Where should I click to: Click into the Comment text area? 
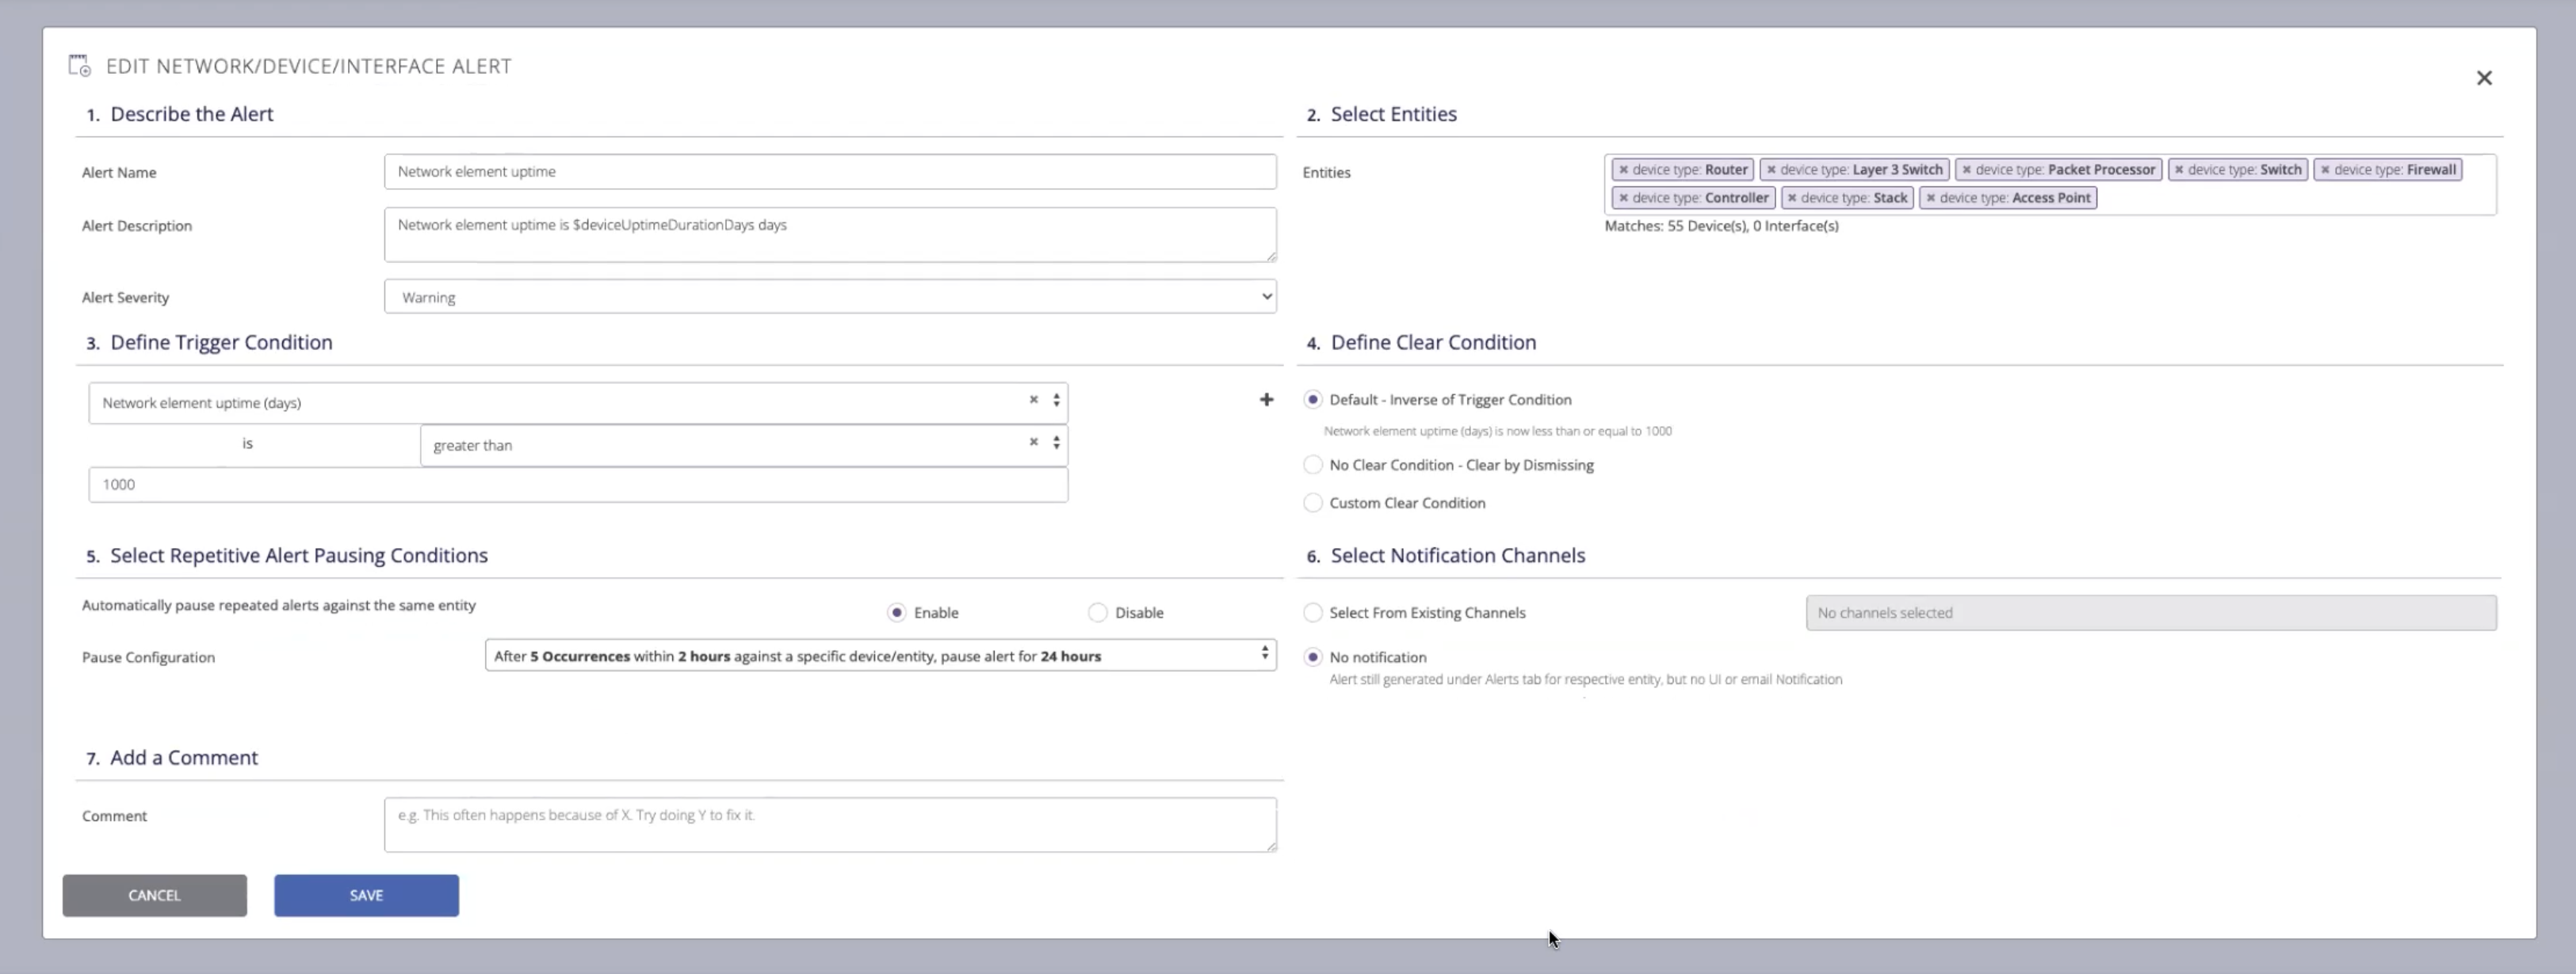point(830,824)
